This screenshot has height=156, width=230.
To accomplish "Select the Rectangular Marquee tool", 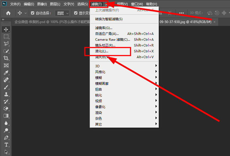I will click(6, 36).
